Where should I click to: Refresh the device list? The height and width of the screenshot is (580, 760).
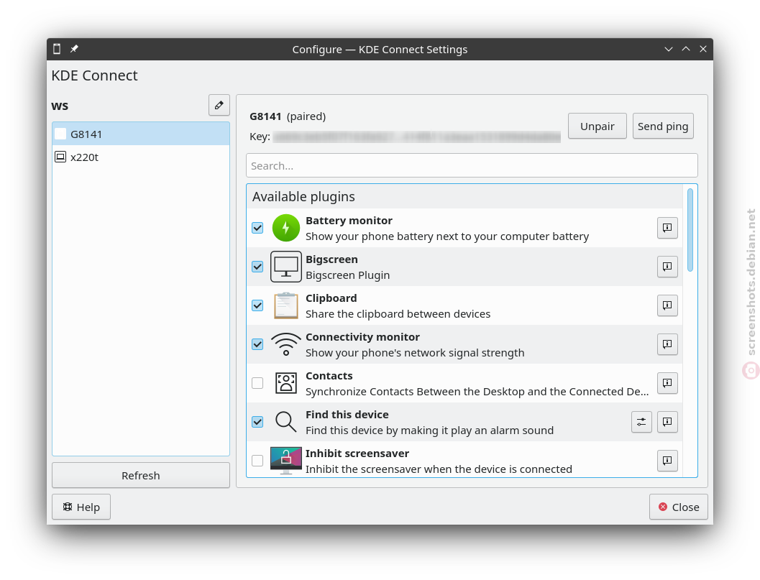point(141,475)
